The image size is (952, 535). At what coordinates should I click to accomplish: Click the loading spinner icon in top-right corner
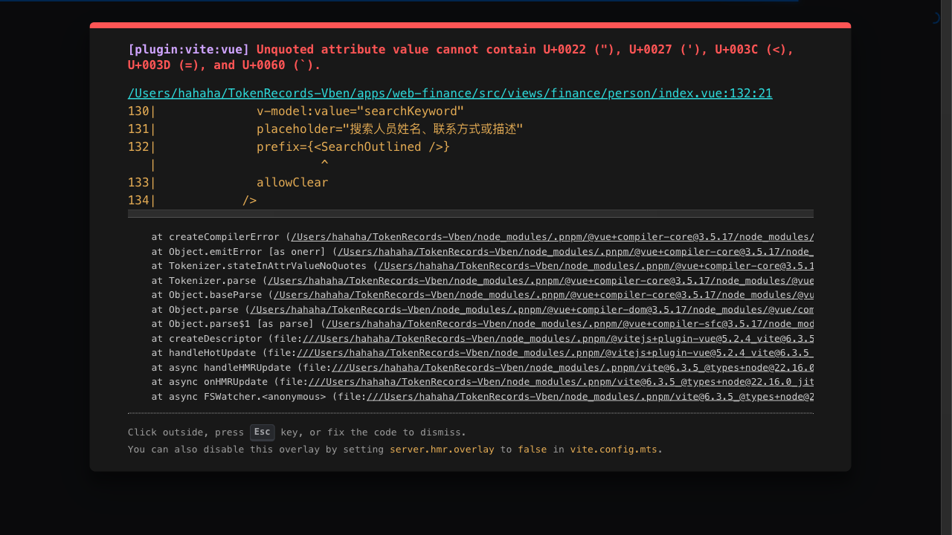936,17
